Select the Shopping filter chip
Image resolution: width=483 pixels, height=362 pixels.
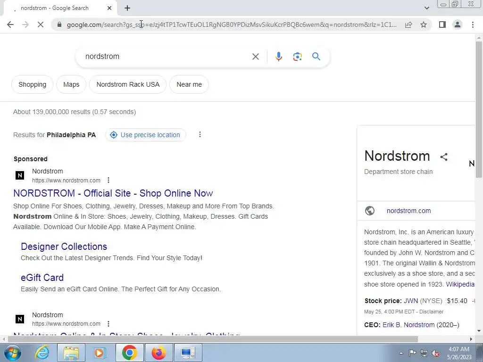point(33,84)
